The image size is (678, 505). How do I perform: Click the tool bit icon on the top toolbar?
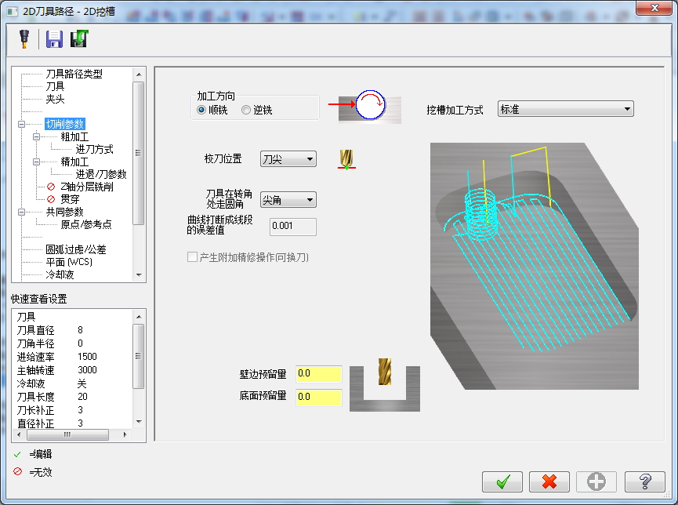22,38
